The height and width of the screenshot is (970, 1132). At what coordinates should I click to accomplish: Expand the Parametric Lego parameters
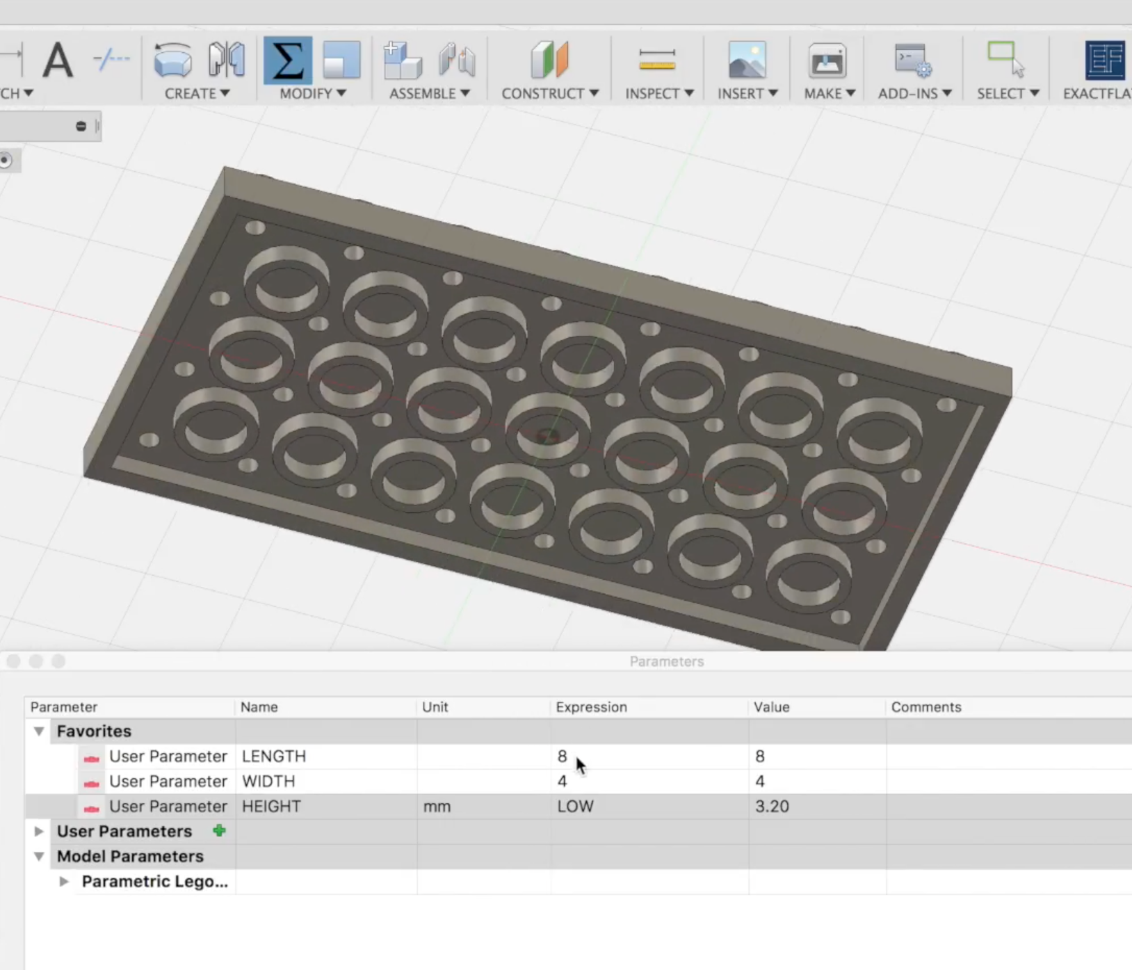point(64,881)
